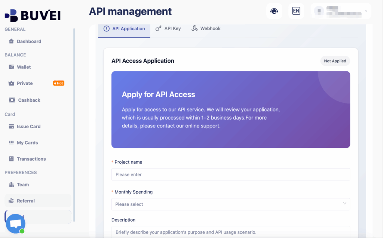
Task: Click the Private crown icon
Action: [11, 83]
